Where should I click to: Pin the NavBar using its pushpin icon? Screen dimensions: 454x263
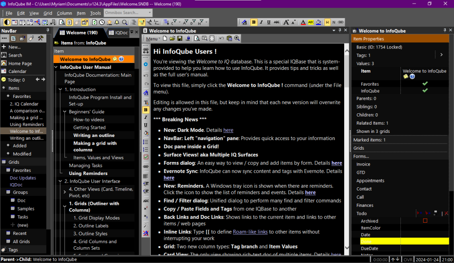click(48, 31)
